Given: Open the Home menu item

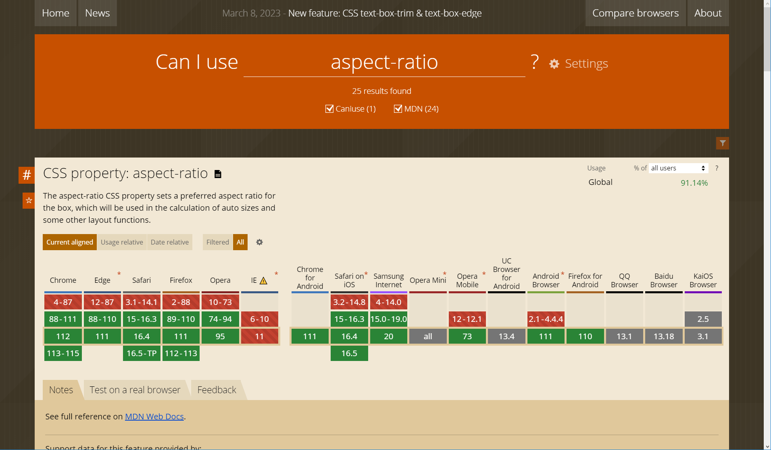Looking at the screenshot, I should pos(56,13).
